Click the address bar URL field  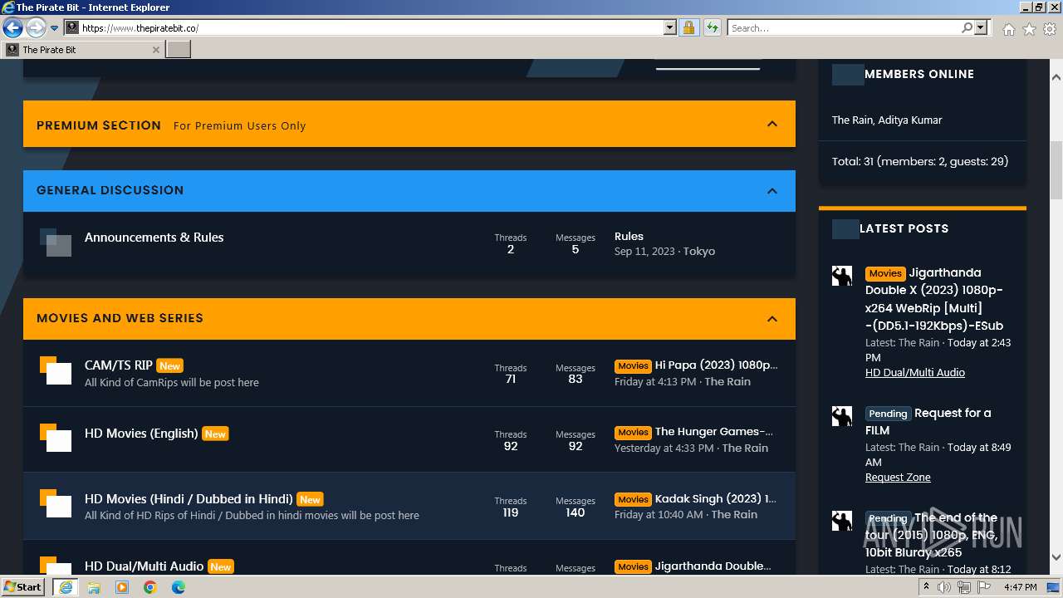tap(371, 28)
